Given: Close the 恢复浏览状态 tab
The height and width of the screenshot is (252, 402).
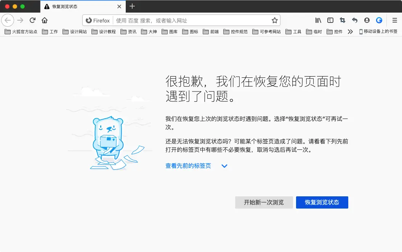Looking at the screenshot, I should (x=119, y=6).
